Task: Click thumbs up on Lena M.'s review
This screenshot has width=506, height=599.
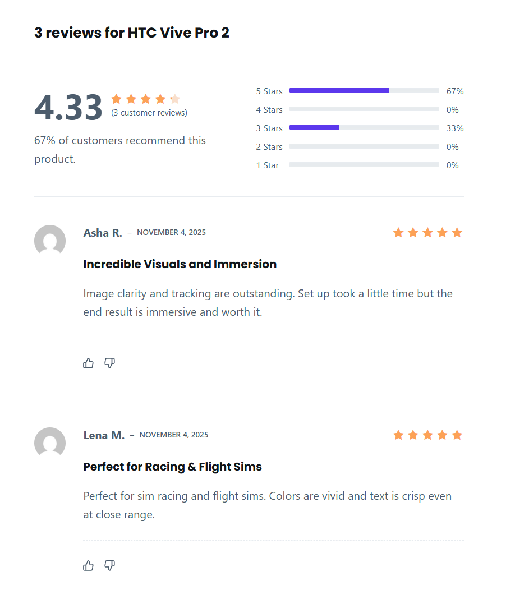Action: pyautogui.click(x=88, y=566)
